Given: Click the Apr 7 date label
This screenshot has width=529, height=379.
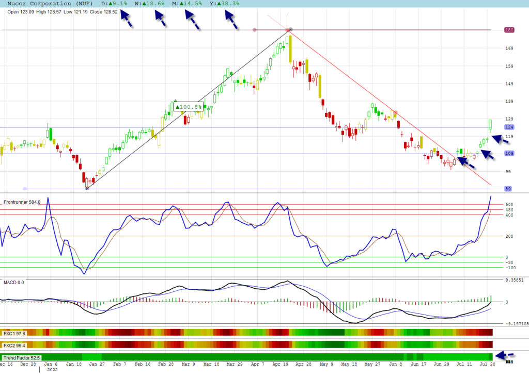Looking at the screenshot, I should coord(257,364).
